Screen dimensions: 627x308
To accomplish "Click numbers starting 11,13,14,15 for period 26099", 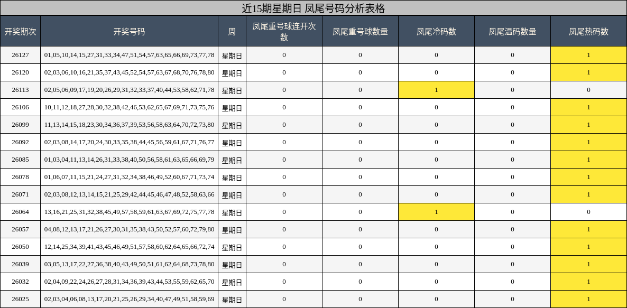I will (129, 125).
